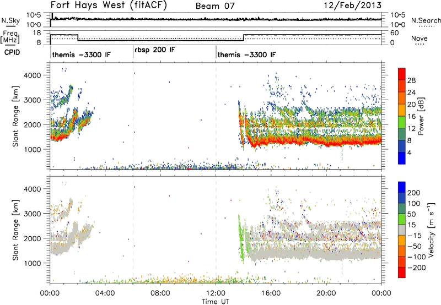Click the "Velocity [m s-1]" colorbar title

tap(431, 230)
